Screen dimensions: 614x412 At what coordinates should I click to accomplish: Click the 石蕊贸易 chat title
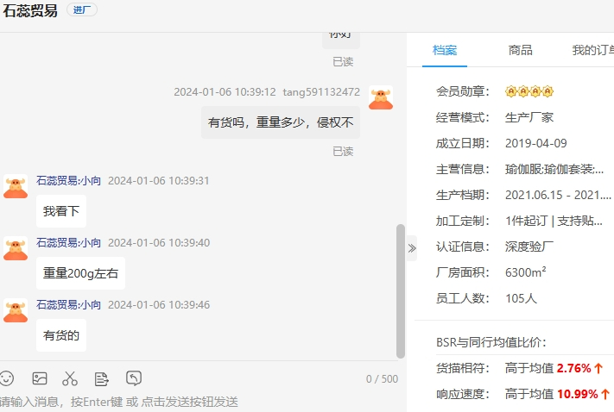(x=30, y=10)
